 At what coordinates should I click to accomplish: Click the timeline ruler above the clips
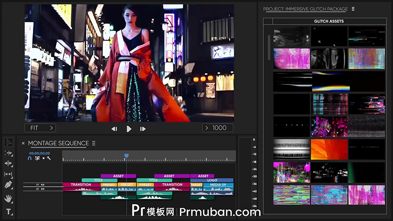(149, 156)
